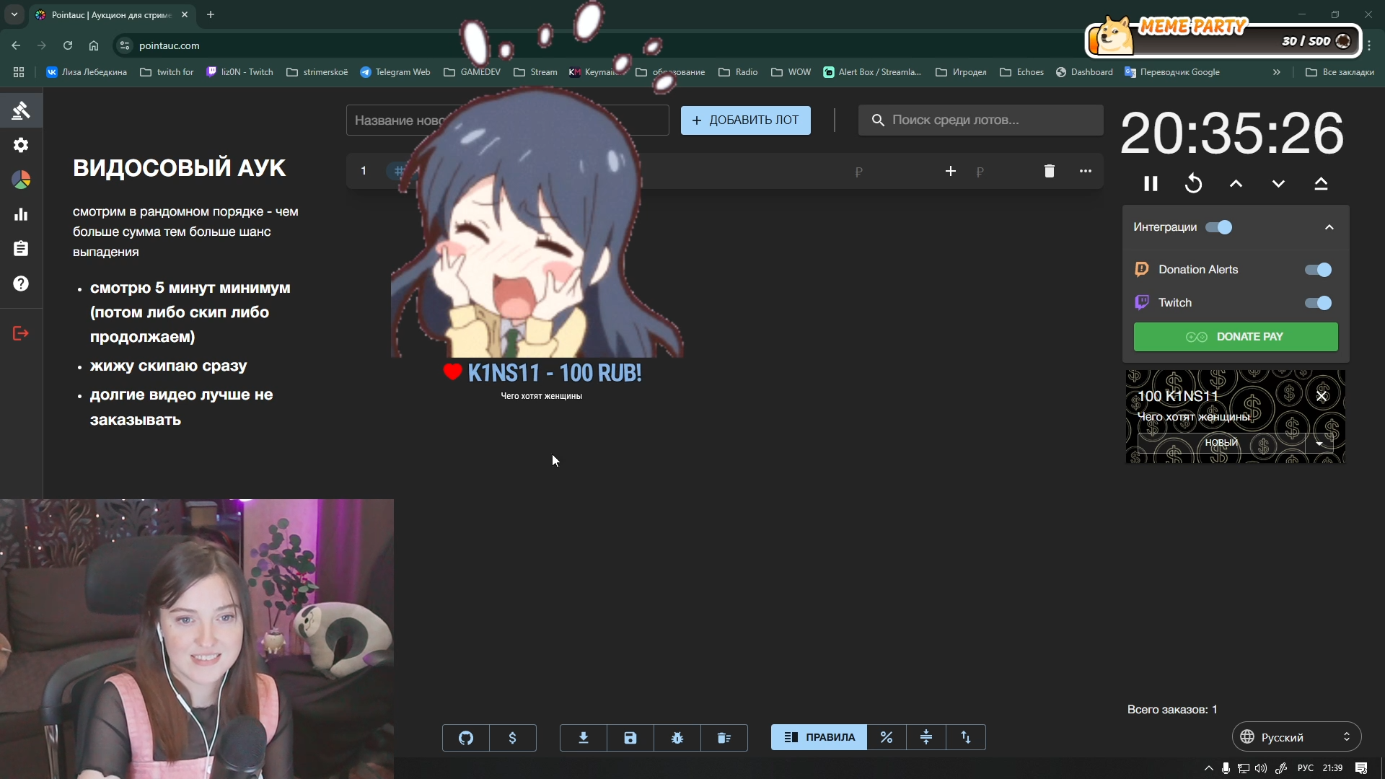Toggle the Twitch integration switch
Viewport: 1385px width, 779px height.
click(1318, 303)
